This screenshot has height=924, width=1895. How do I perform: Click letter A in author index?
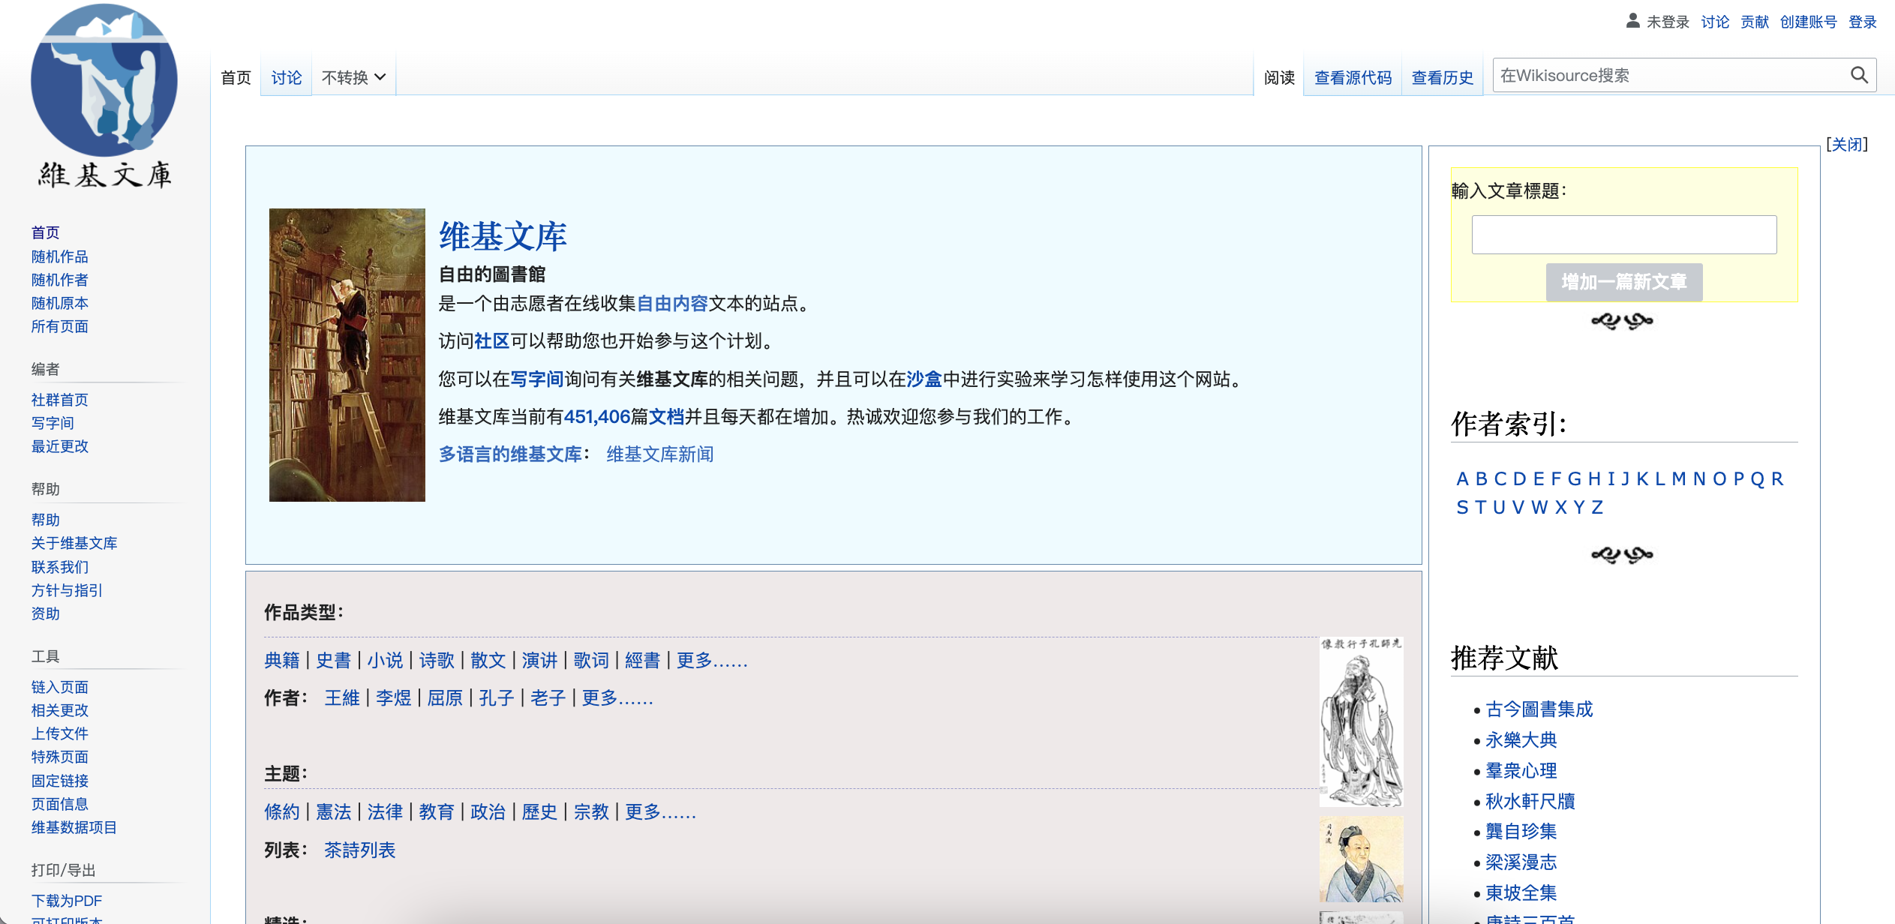[1462, 478]
